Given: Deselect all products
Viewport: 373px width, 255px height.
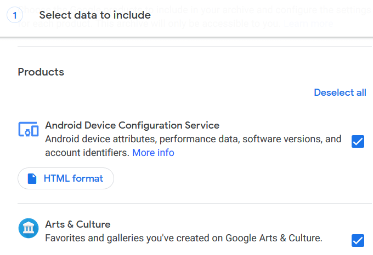Looking at the screenshot, I should [x=340, y=92].
